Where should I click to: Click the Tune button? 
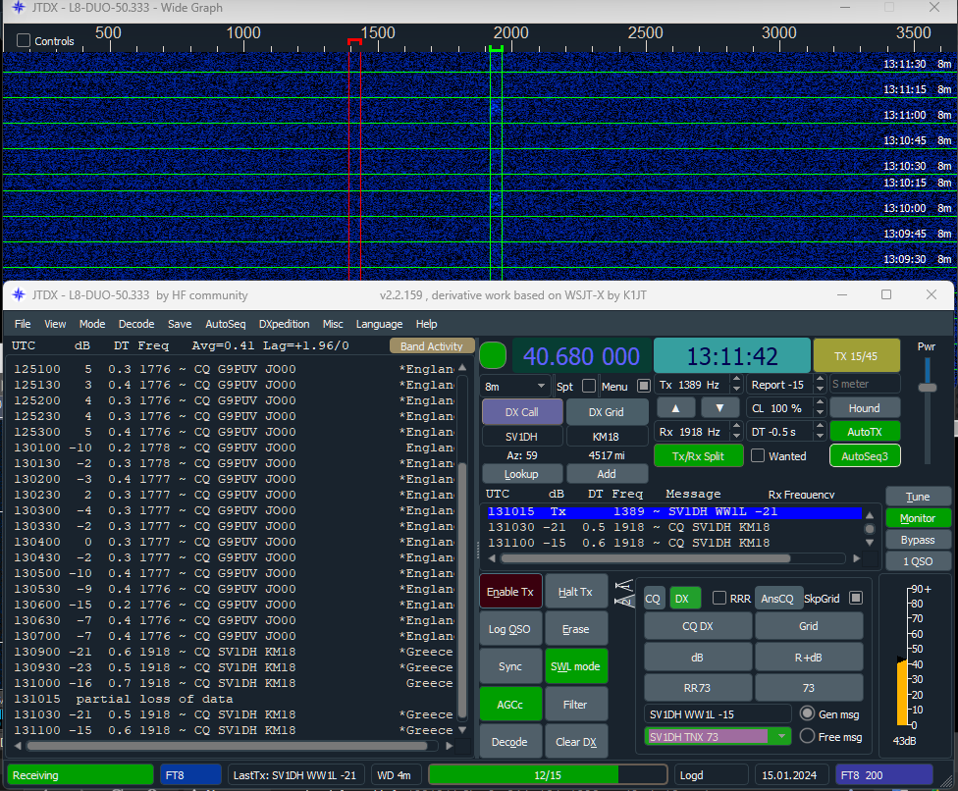point(918,497)
